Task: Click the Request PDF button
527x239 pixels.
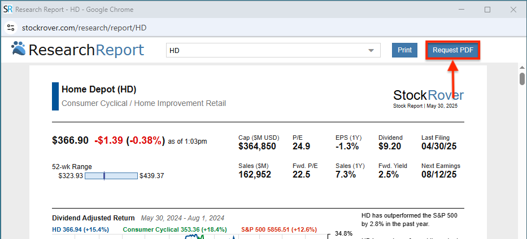Action: pyautogui.click(x=452, y=50)
